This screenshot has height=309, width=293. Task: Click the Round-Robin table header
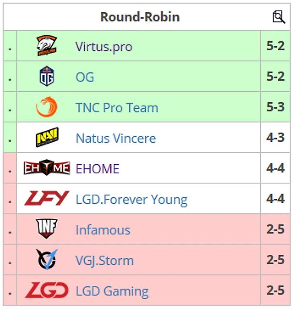point(140,17)
